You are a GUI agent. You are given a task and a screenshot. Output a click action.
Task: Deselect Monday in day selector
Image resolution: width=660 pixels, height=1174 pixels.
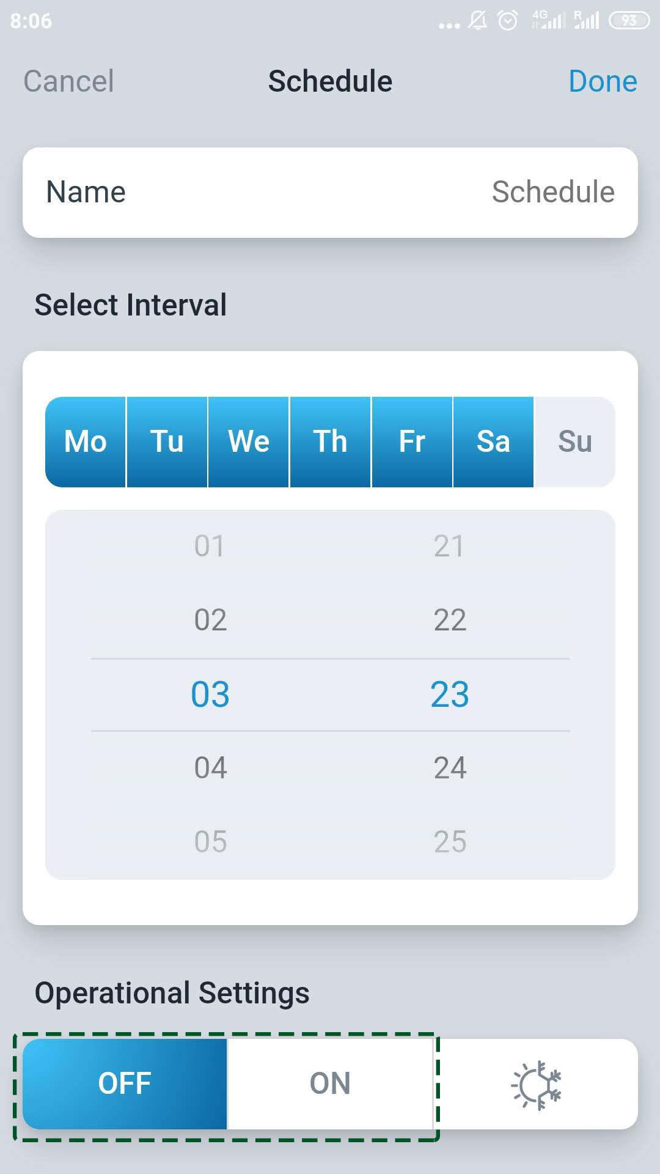point(86,441)
